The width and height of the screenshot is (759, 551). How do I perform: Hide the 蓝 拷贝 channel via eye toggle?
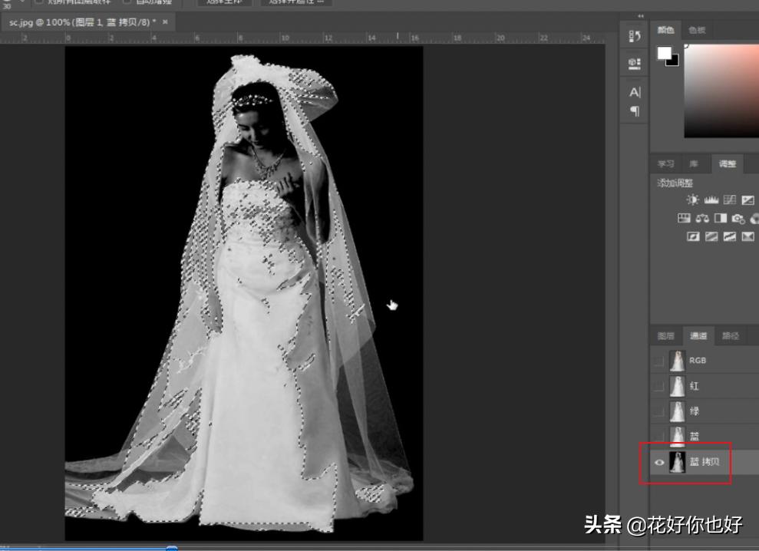coord(658,463)
